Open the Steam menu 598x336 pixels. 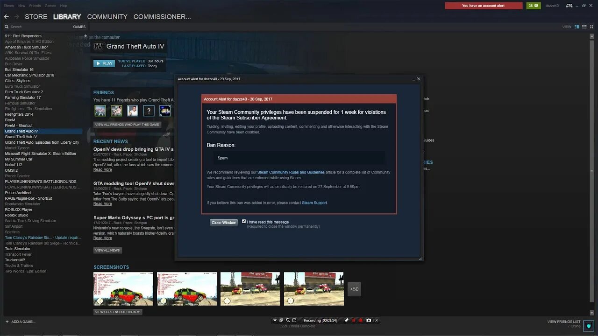point(8,6)
